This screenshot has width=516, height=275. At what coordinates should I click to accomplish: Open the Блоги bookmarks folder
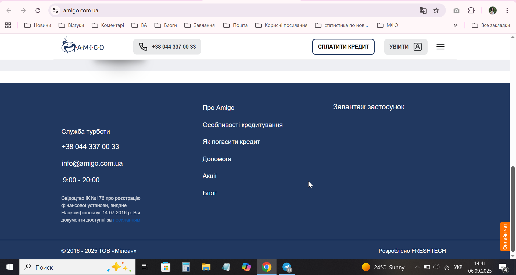(166, 25)
